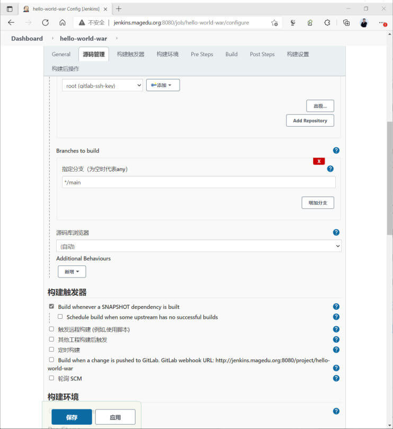Click the Add Repository button
393x429 pixels.
tap(310, 121)
